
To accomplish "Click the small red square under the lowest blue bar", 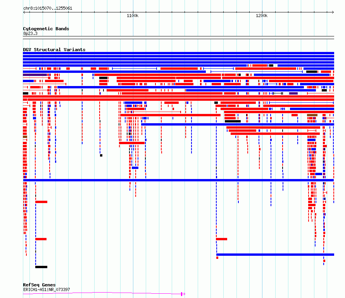I will point(217,258).
